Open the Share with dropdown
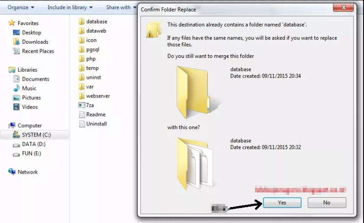364x223 pixels. click(x=121, y=7)
